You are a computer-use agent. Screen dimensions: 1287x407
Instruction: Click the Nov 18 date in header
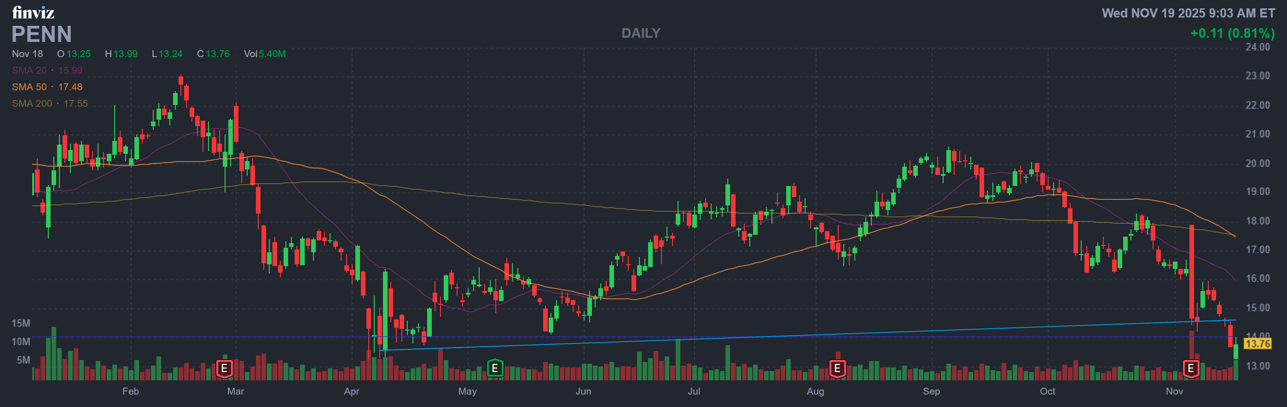pos(28,54)
